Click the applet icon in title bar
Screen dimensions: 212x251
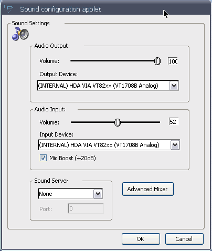point(8,8)
